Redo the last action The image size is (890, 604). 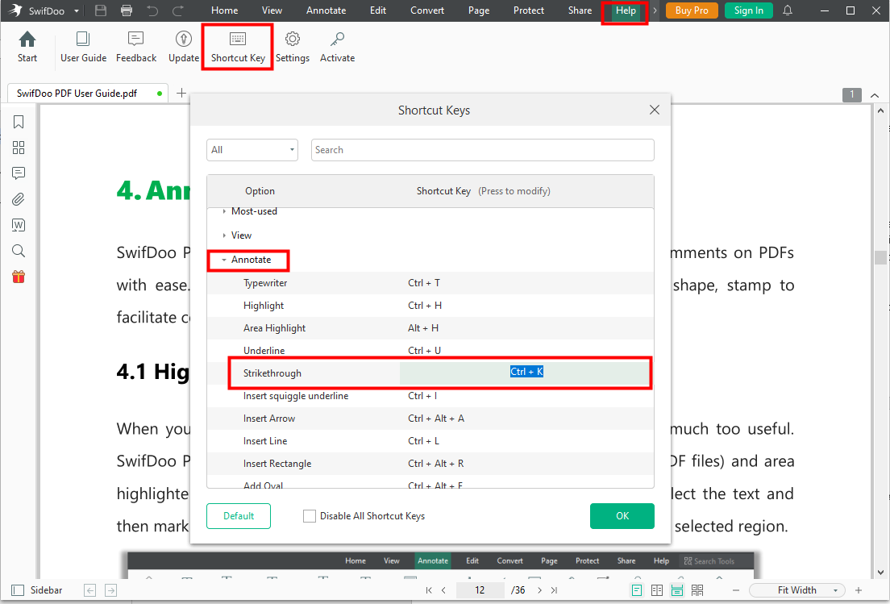(177, 10)
